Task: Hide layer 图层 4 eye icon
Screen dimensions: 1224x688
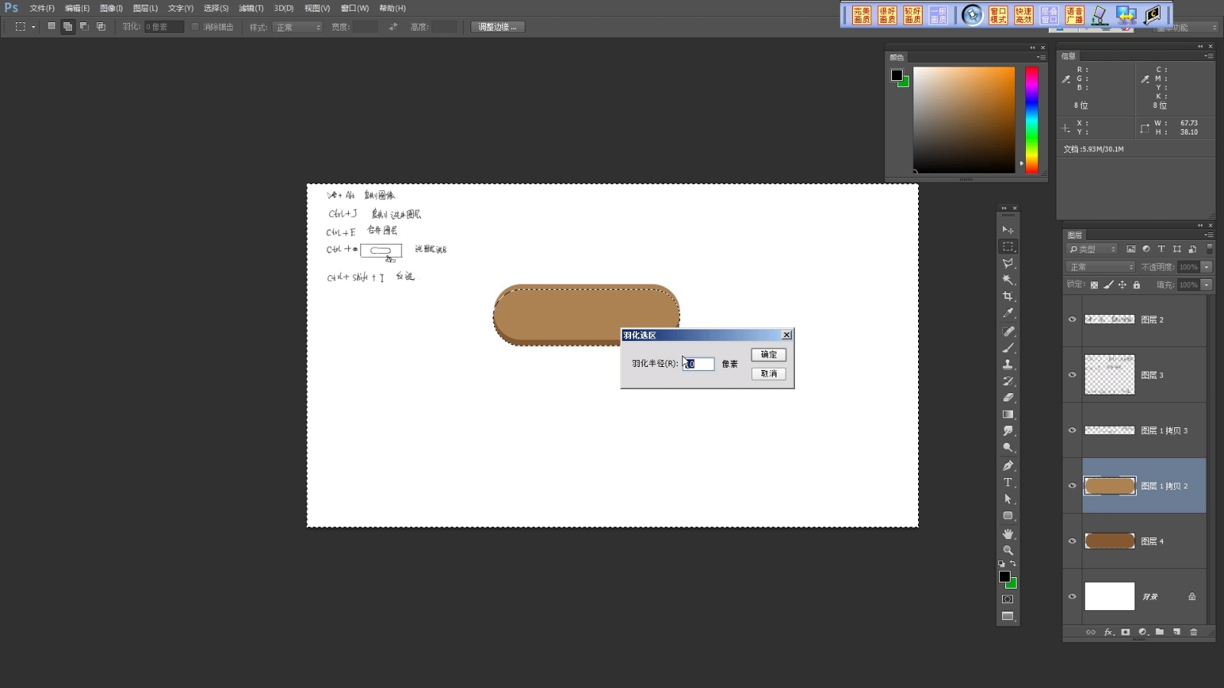Action: click(1072, 541)
